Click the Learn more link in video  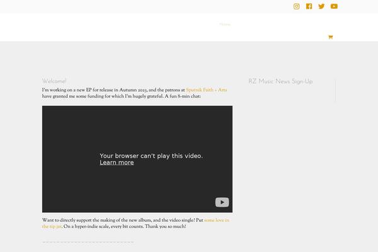(117, 163)
